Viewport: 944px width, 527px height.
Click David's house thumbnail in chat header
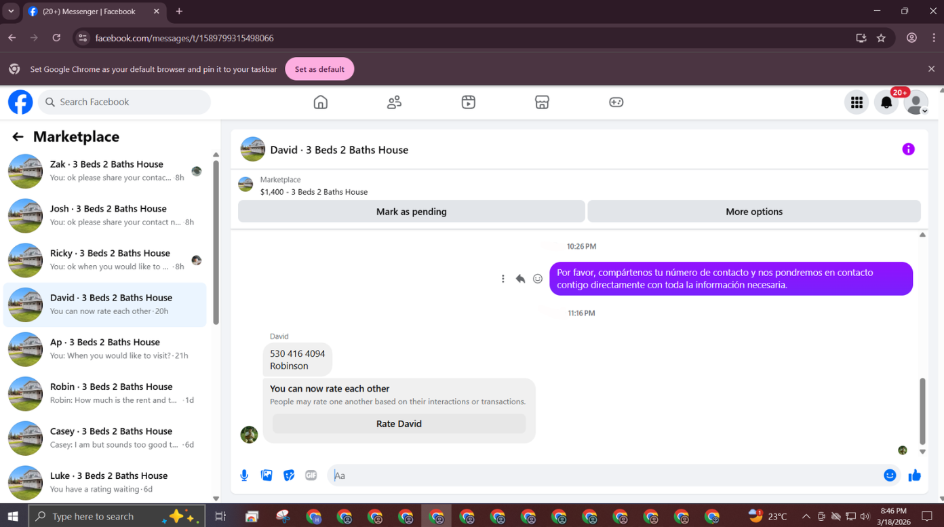point(253,149)
